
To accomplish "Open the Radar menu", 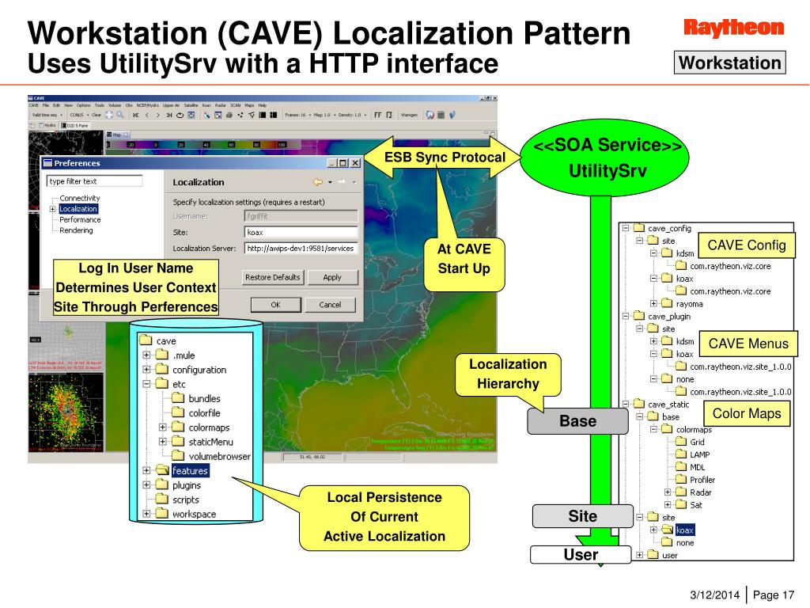I will point(221,105).
